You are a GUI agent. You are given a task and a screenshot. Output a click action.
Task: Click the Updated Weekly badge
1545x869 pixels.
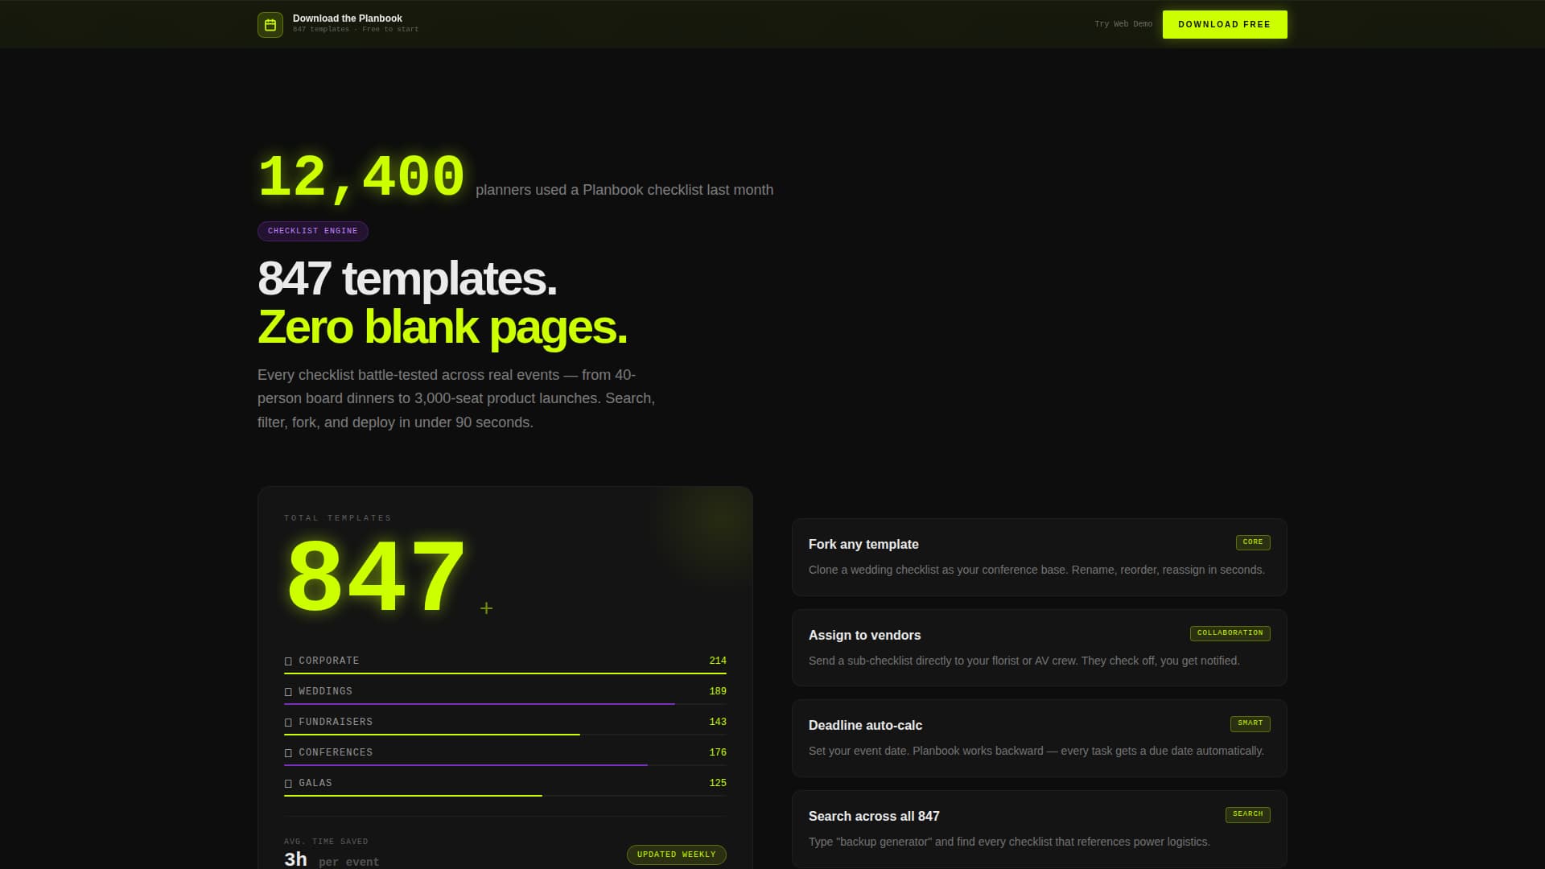pyautogui.click(x=677, y=855)
